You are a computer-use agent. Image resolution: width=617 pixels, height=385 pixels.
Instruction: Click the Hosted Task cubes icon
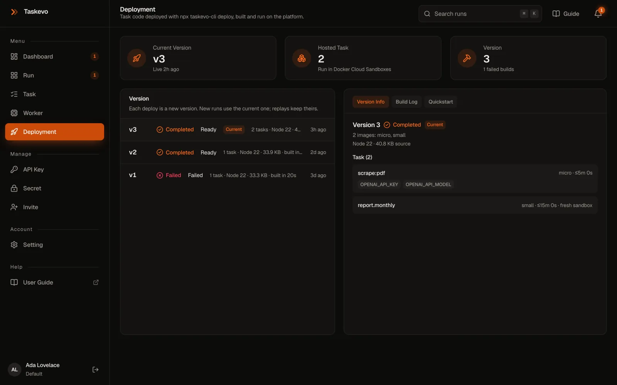pyautogui.click(x=302, y=58)
